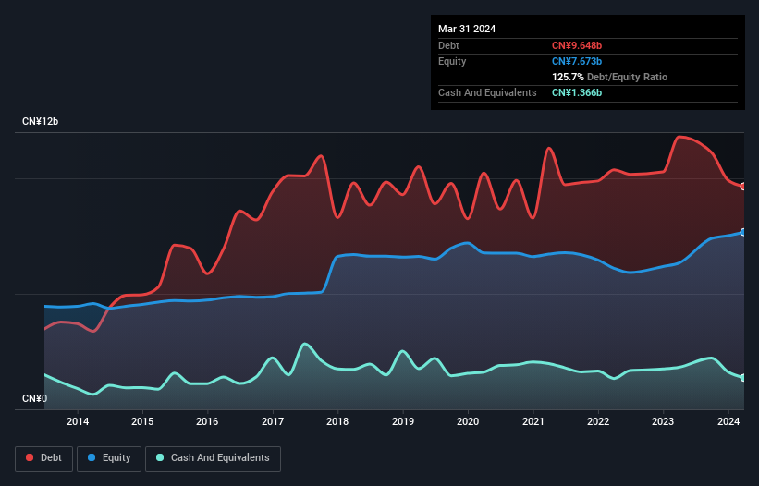Click the 2023 x-axis label

[x=663, y=421]
